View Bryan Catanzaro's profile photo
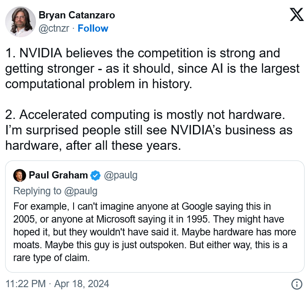 21,22
